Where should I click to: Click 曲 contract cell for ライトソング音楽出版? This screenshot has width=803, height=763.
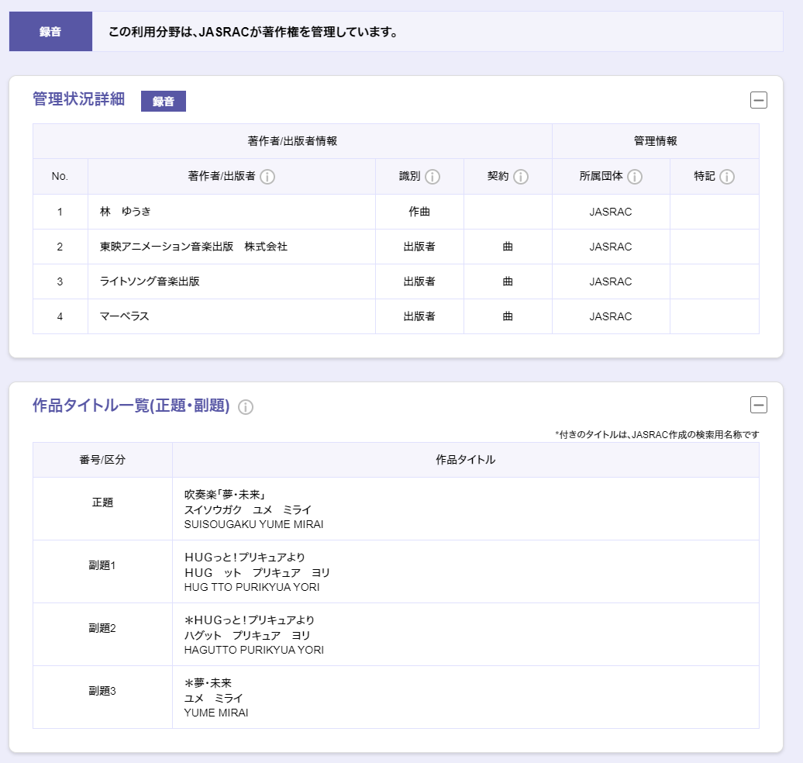click(x=508, y=281)
